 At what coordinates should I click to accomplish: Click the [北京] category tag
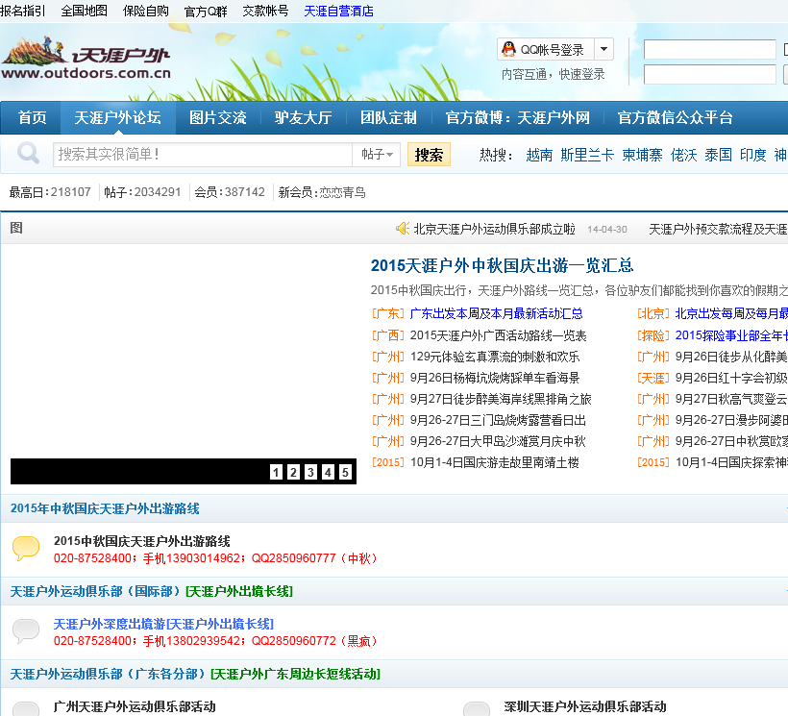(x=653, y=314)
